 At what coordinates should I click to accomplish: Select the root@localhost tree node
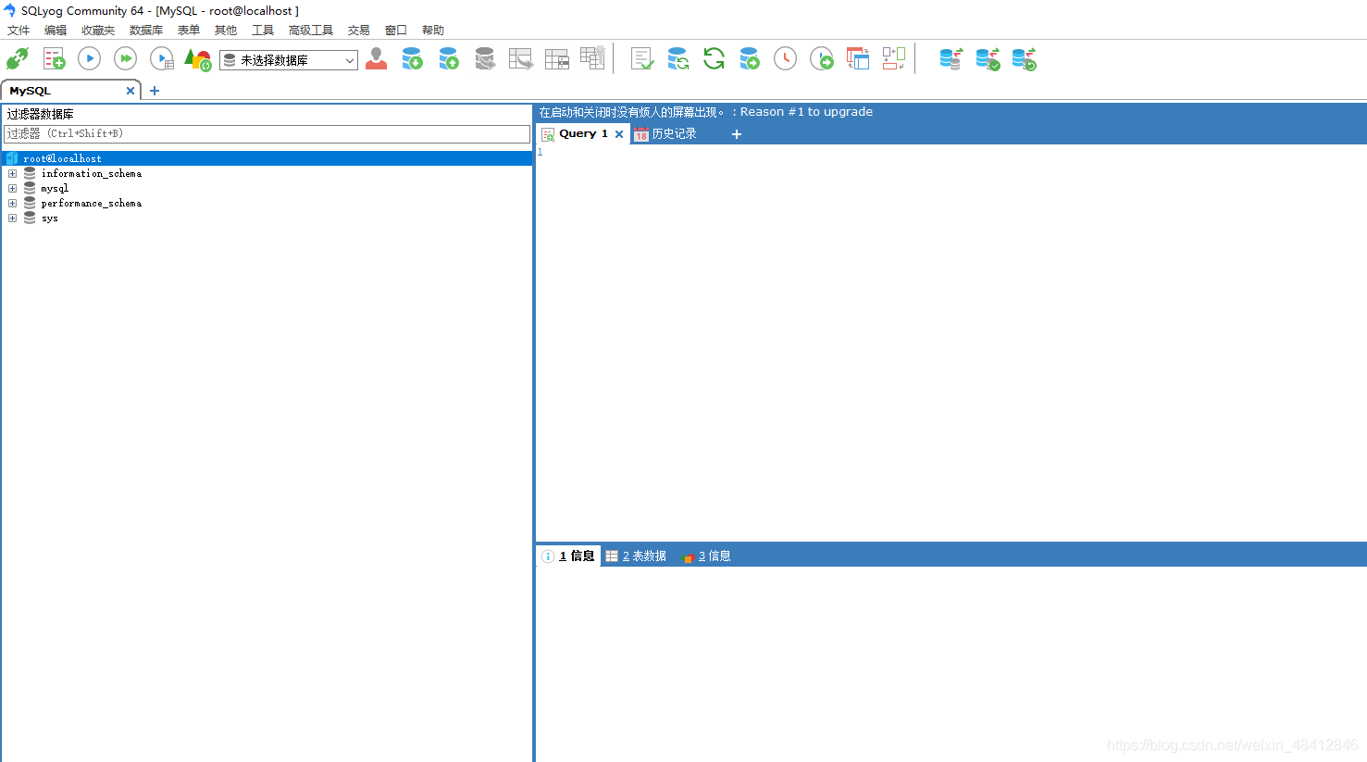267,158
